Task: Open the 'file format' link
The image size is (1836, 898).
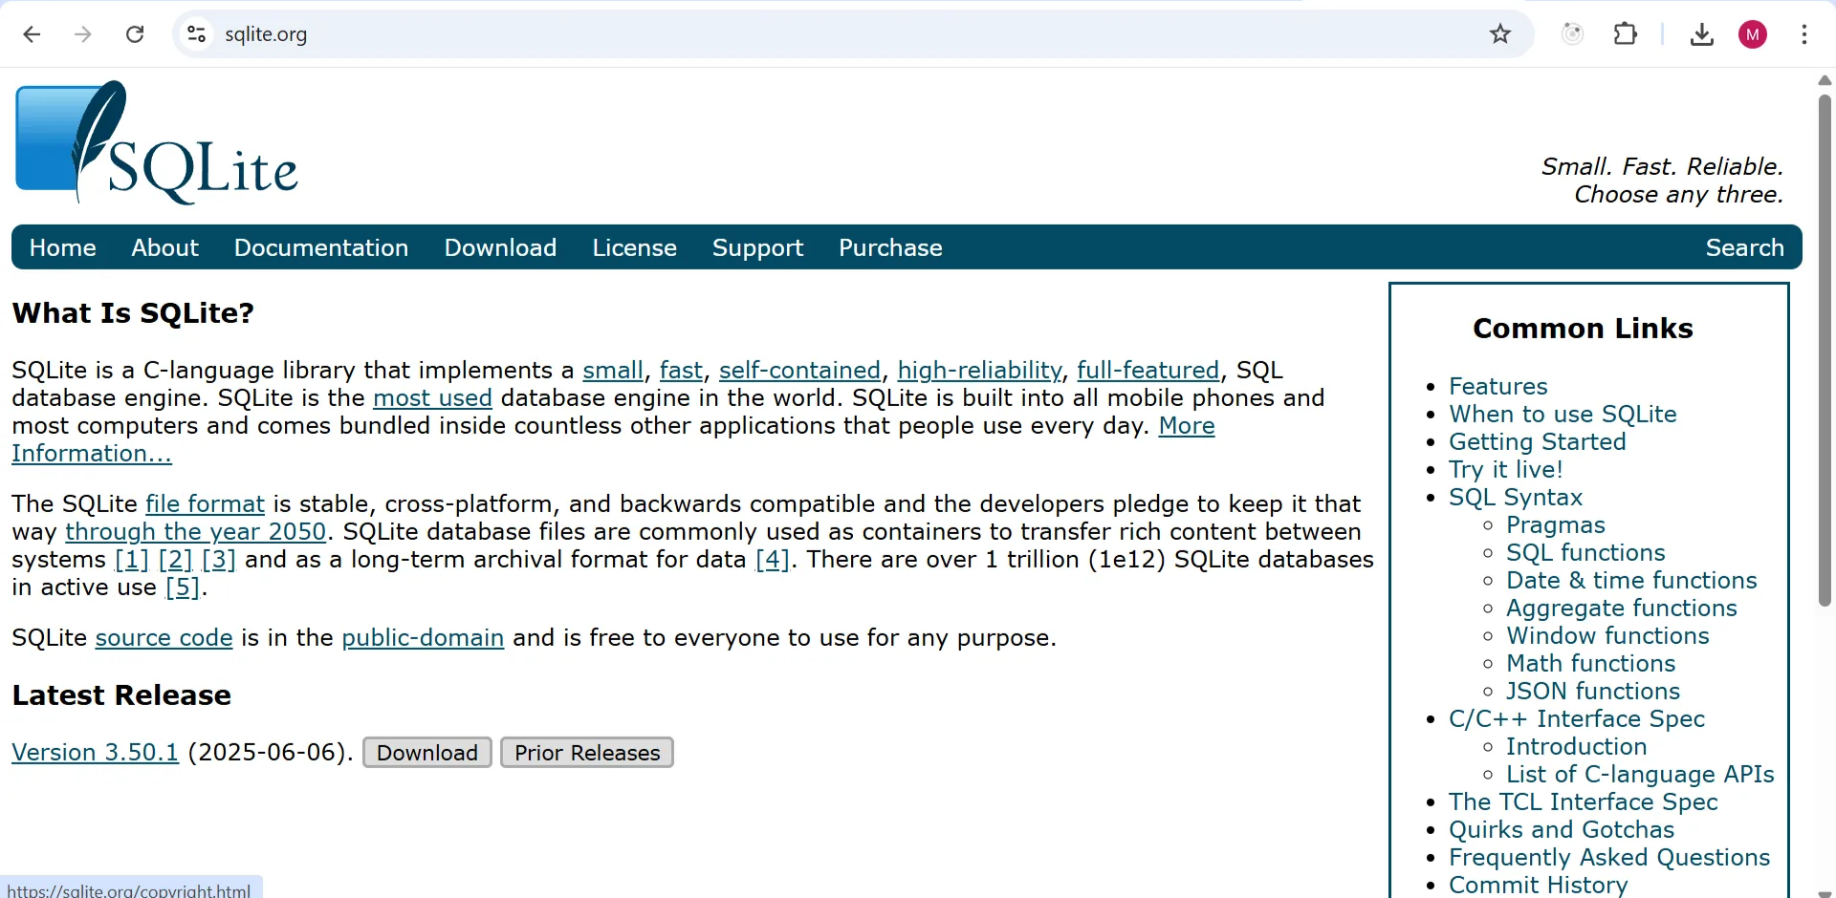Action: [x=205, y=503]
